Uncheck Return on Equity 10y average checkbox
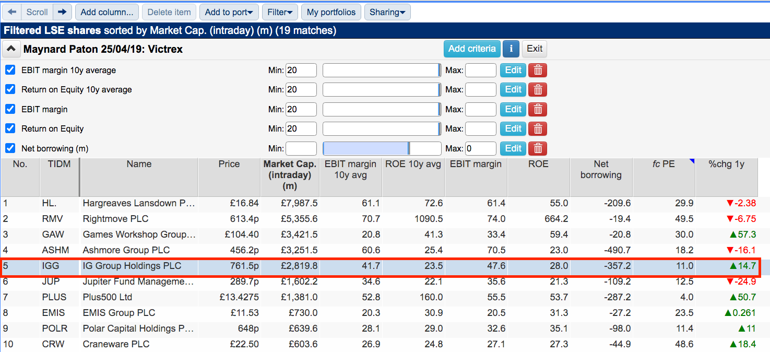 [10, 89]
